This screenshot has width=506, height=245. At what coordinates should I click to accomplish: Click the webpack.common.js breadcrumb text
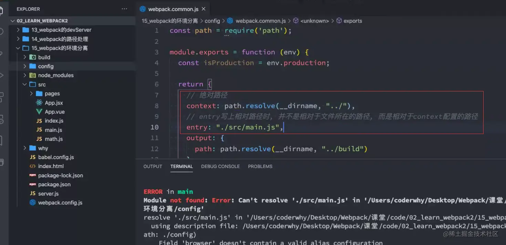[x=261, y=21]
